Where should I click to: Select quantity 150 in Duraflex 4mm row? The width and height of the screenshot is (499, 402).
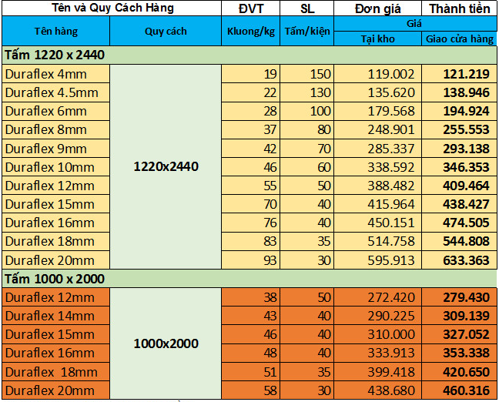click(x=307, y=74)
